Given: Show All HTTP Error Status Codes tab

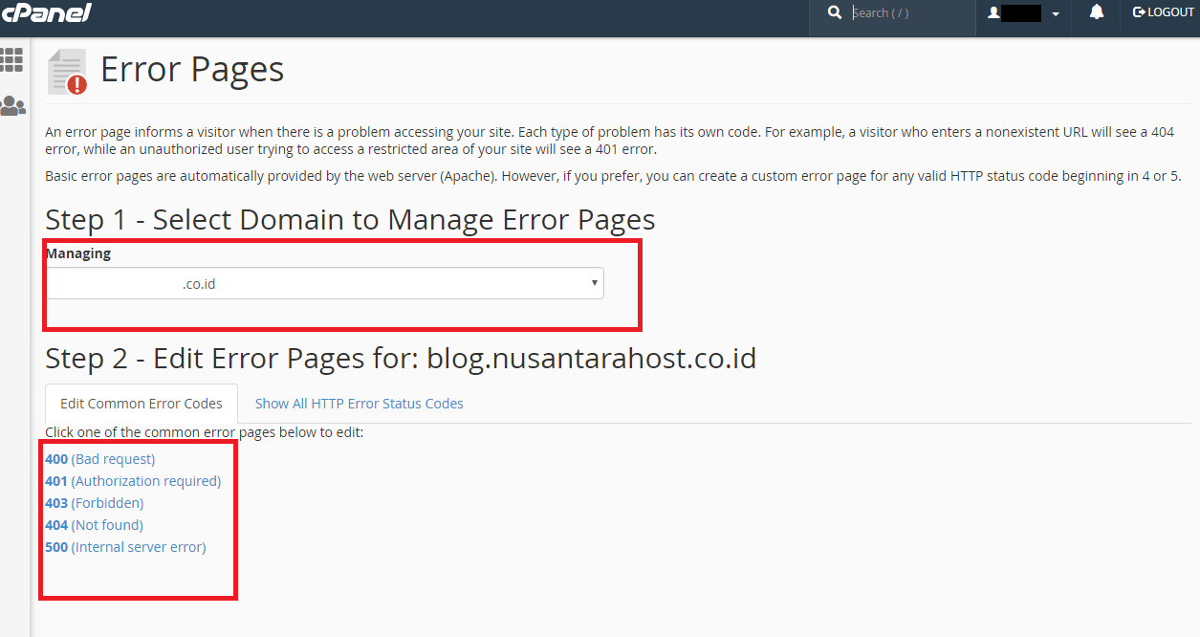Looking at the screenshot, I should pos(359,404).
